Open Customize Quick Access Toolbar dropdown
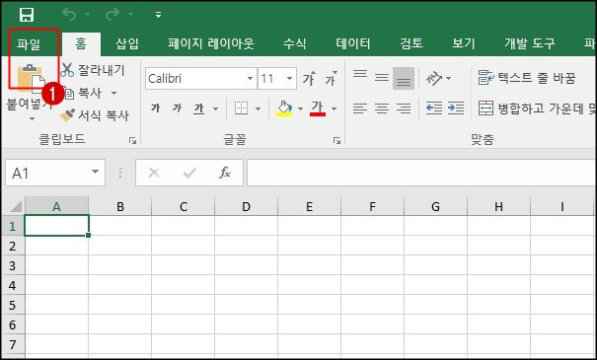The width and height of the screenshot is (597, 360). (x=159, y=15)
